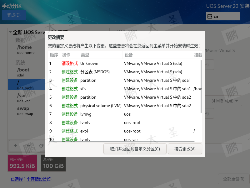The image size is (250, 188).
Task: Click the dialog's vertical scrollbar
Action: coord(201,86)
